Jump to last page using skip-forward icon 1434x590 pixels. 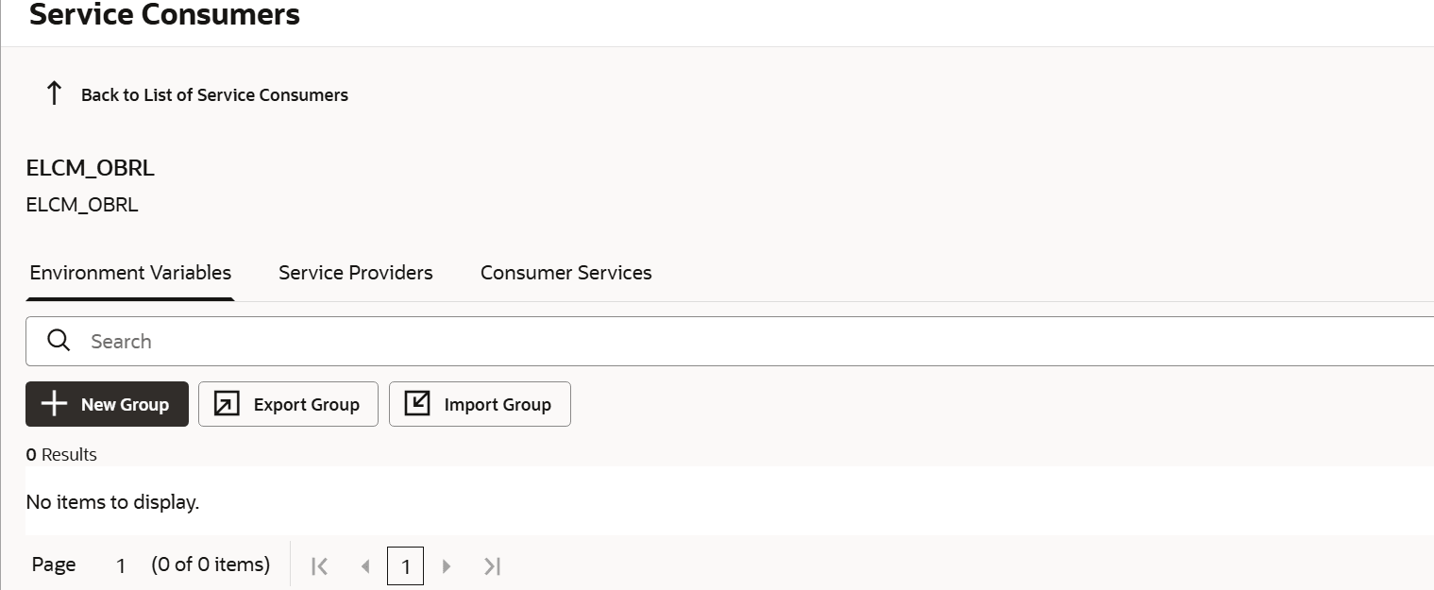pos(492,565)
